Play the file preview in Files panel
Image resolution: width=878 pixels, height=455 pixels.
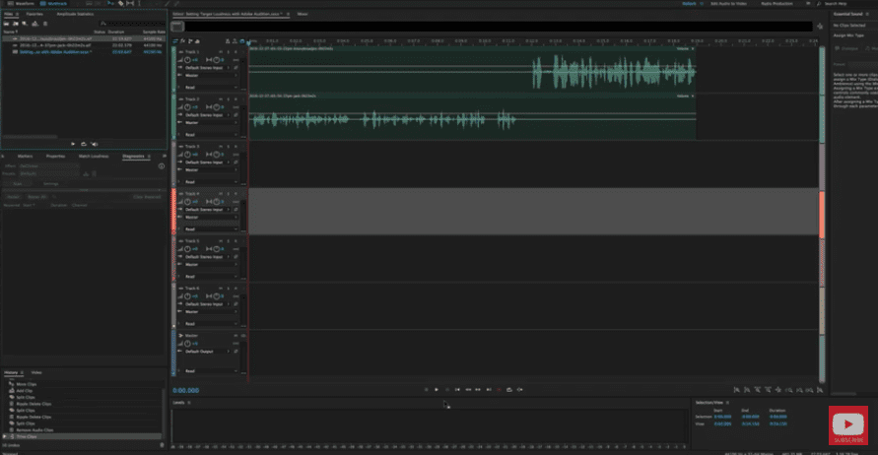click(73, 144)
